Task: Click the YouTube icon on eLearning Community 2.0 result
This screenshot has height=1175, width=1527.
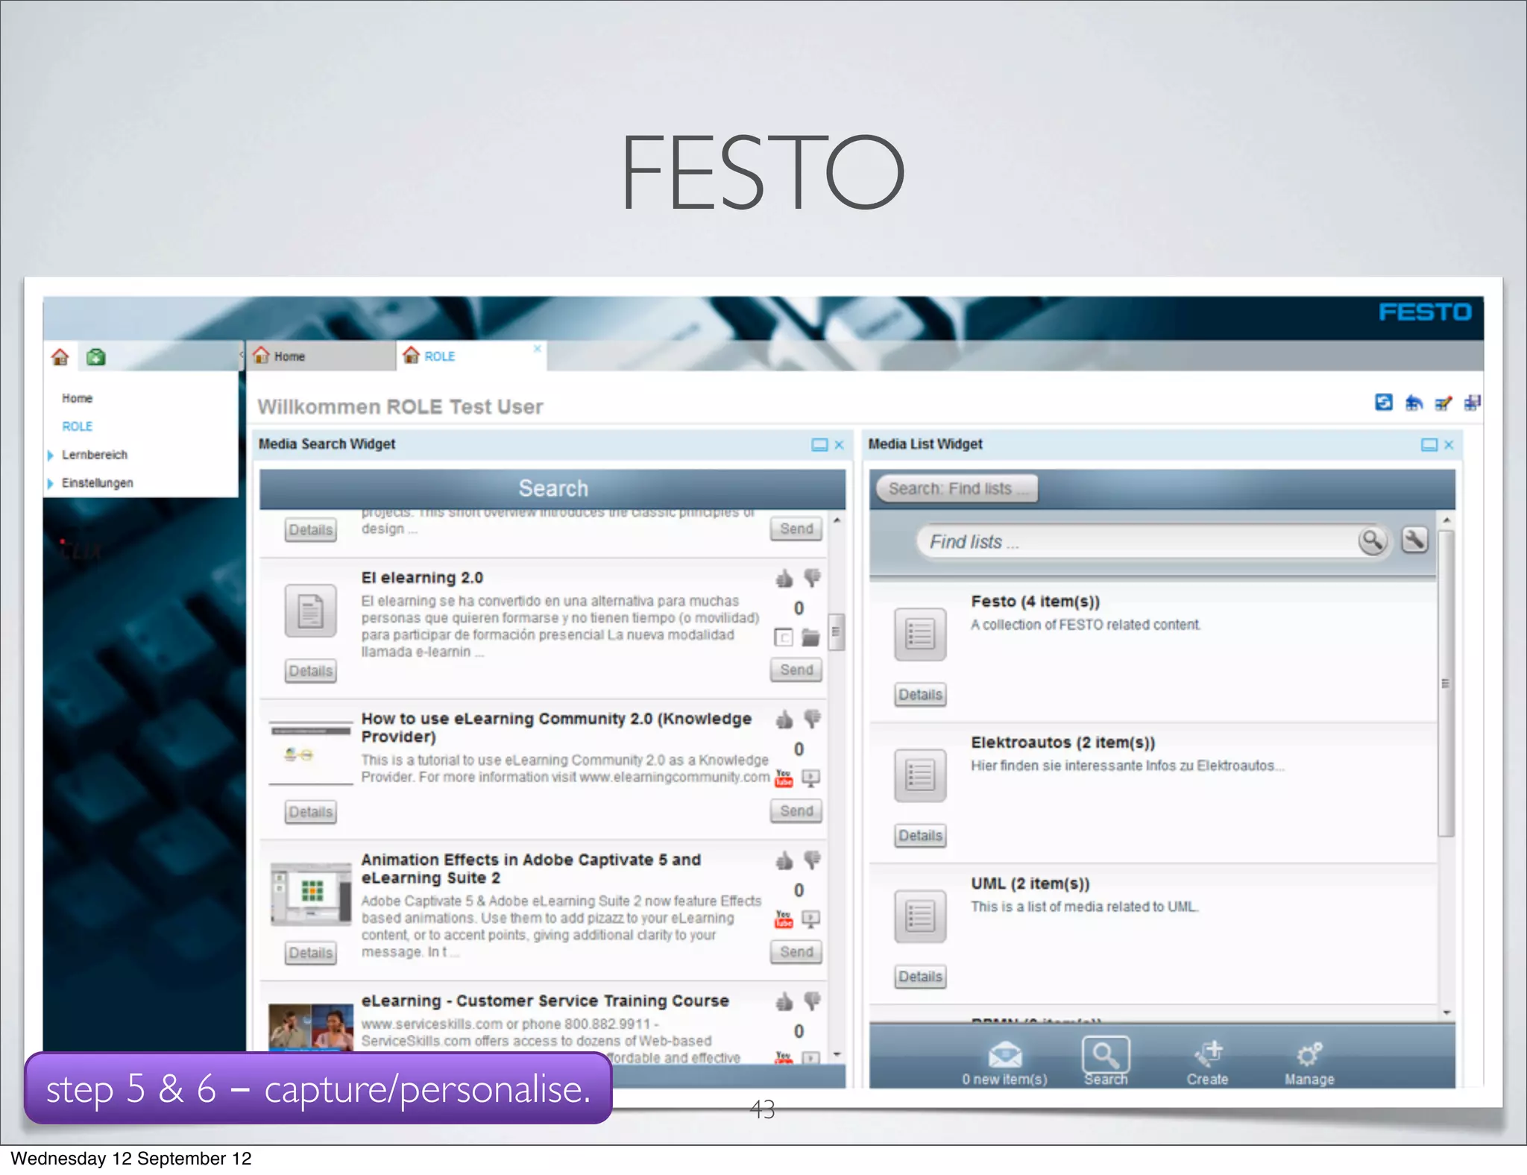Action: [784, 778]
